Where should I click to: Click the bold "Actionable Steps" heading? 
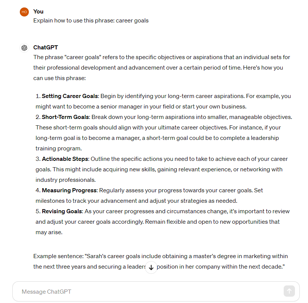click(x=65, y=159)
